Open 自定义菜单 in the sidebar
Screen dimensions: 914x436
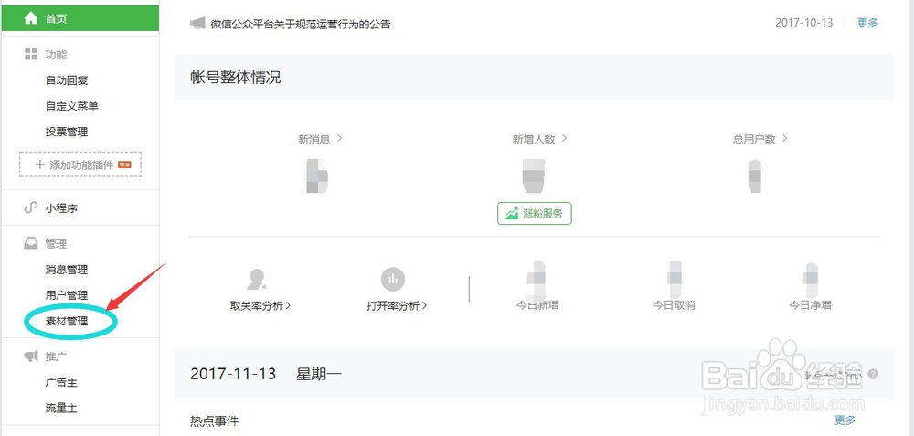tap(71, 106)
